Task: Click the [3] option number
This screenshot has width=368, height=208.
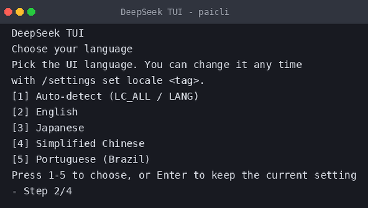Action: coord(20,128)
